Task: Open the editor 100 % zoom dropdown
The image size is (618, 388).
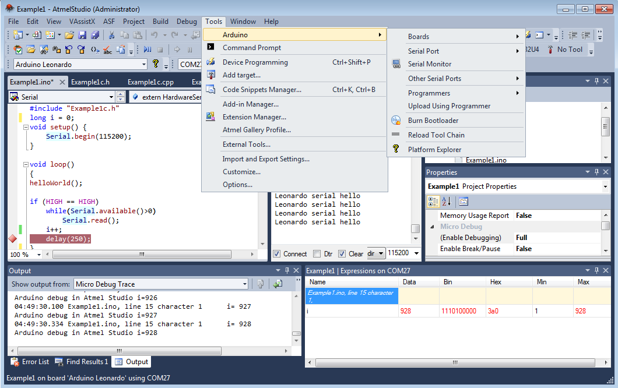Action: [x=38, y=255]
